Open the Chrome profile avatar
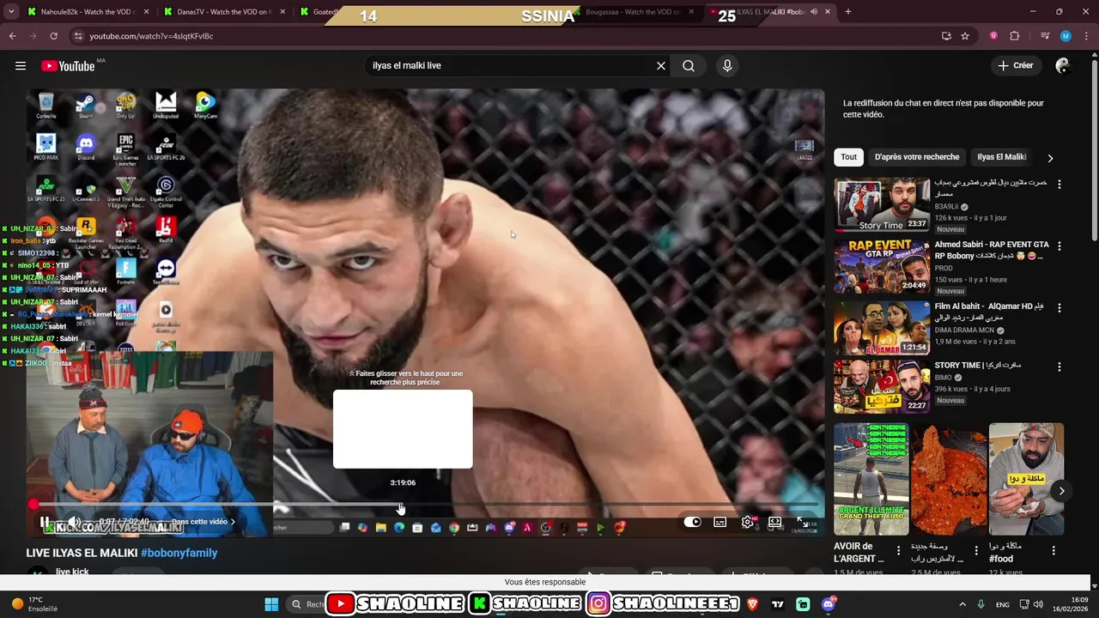The image size is (1099, 618). 1066,36
